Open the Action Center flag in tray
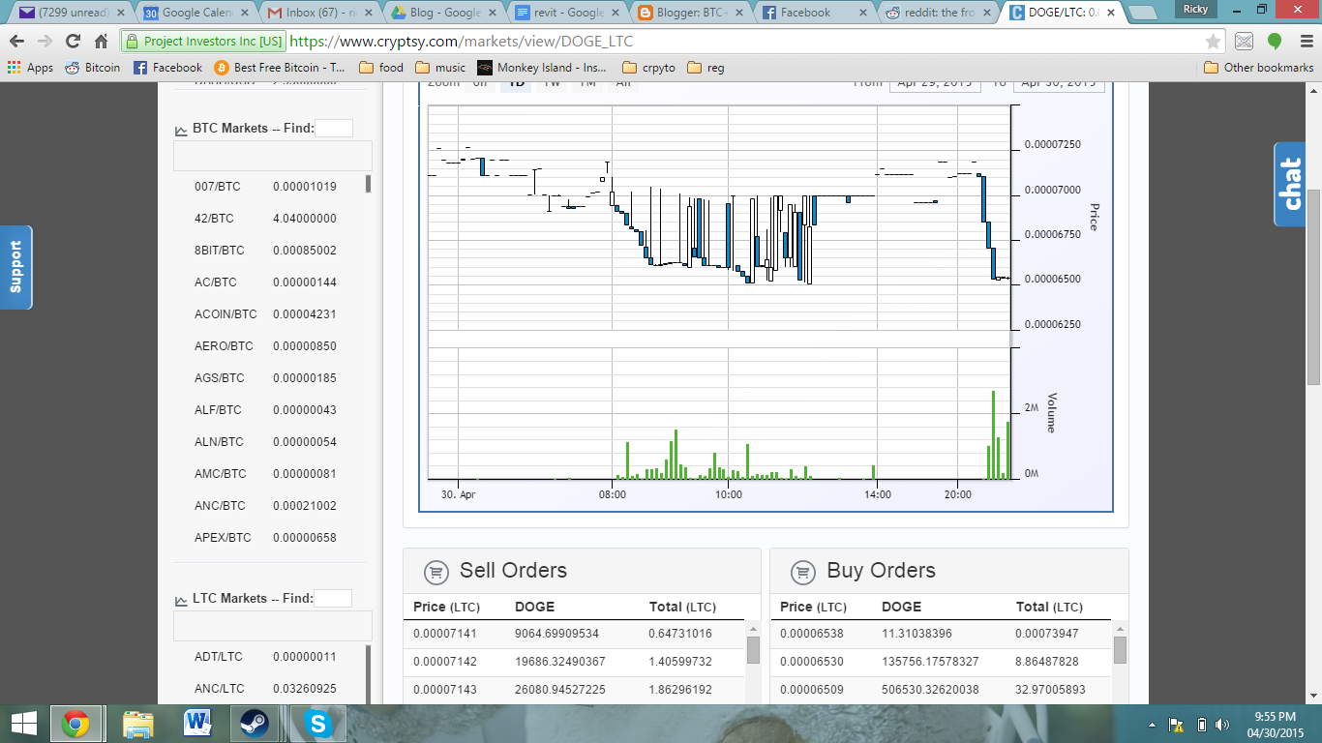This screenshot has height=743, width=1322. 1176,724
